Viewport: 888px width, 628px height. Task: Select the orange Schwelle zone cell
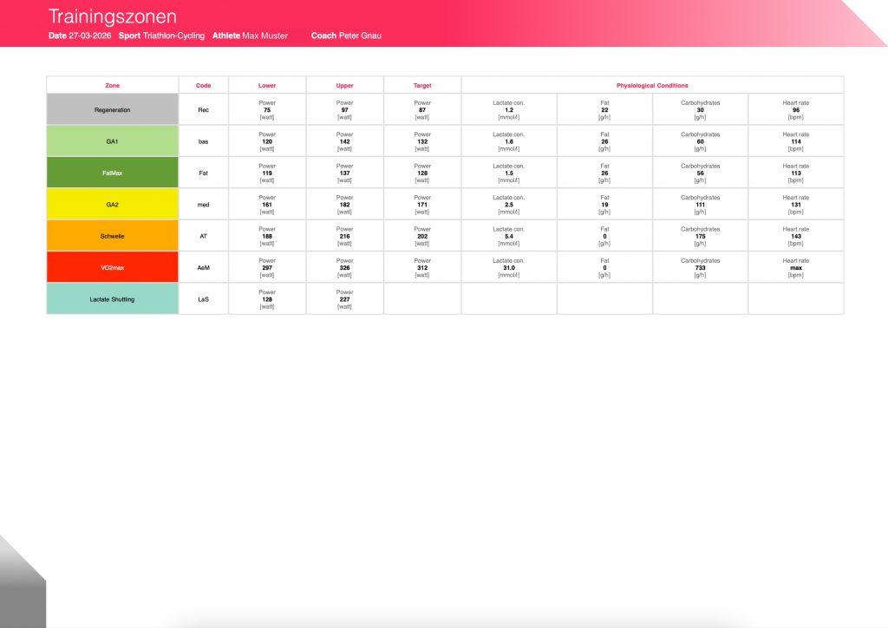112,236
